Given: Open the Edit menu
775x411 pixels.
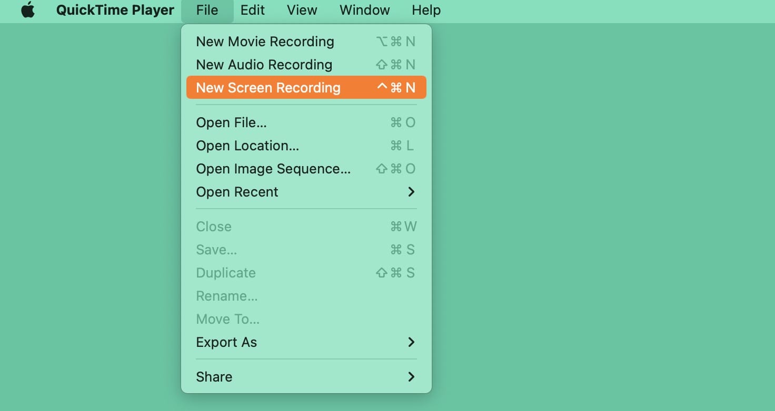Looking at the screenshot, I should pos(253,11).
